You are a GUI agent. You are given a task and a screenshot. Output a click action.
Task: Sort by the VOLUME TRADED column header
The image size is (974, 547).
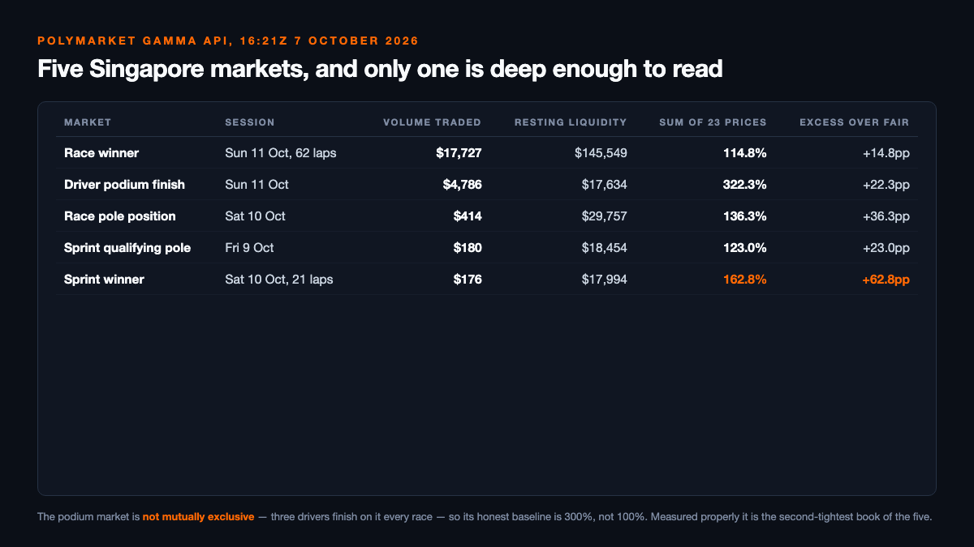[433, 122]
